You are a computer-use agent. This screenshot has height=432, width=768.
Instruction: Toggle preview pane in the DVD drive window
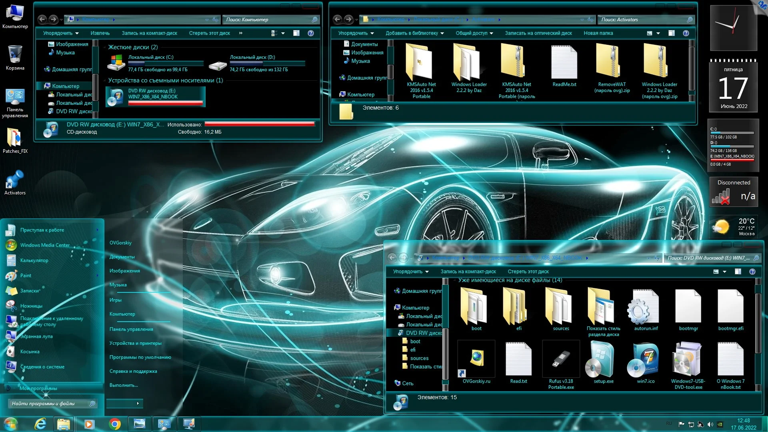click(738, 272)
